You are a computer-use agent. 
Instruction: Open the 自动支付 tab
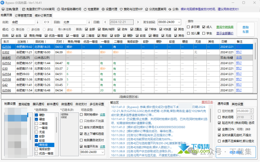coord(81,104)
